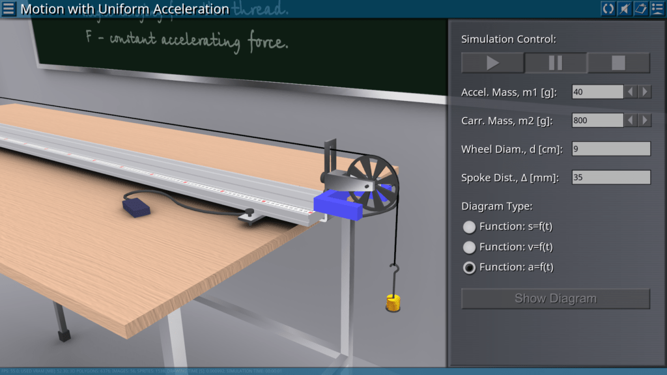Screen dimensions: 667x375
Task: Toggle the mute sound icon
Action: pos(624,9)
